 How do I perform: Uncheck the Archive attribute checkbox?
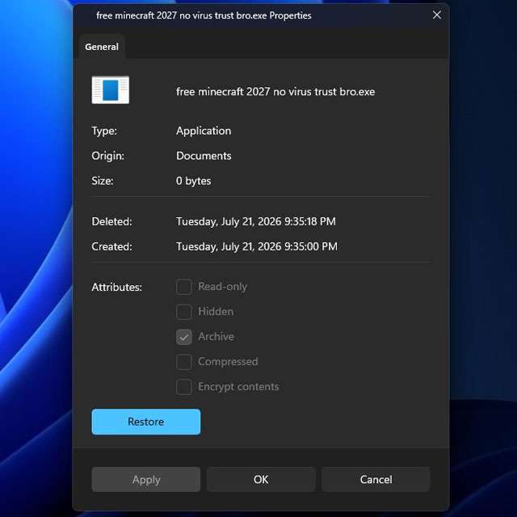(x=184, y=337)
